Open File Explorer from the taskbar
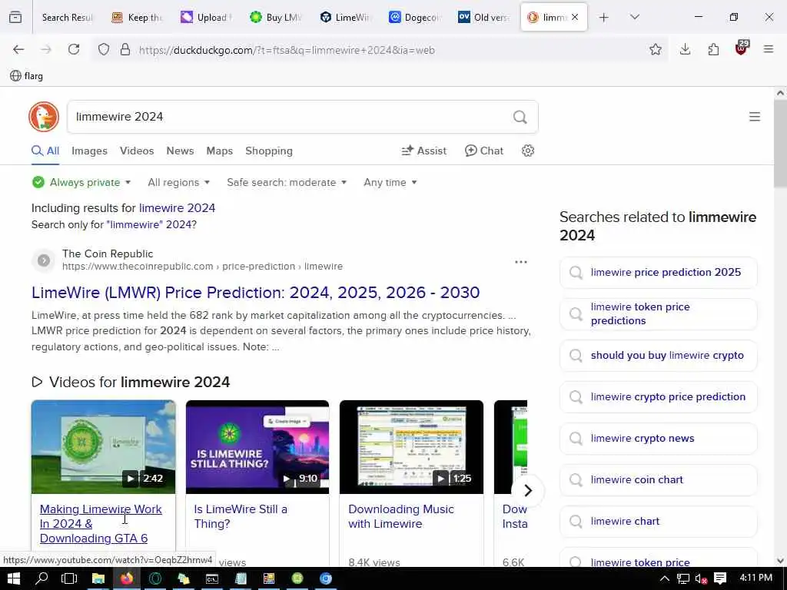The width and height of the screenshot is (787, 590). [98, 578]
